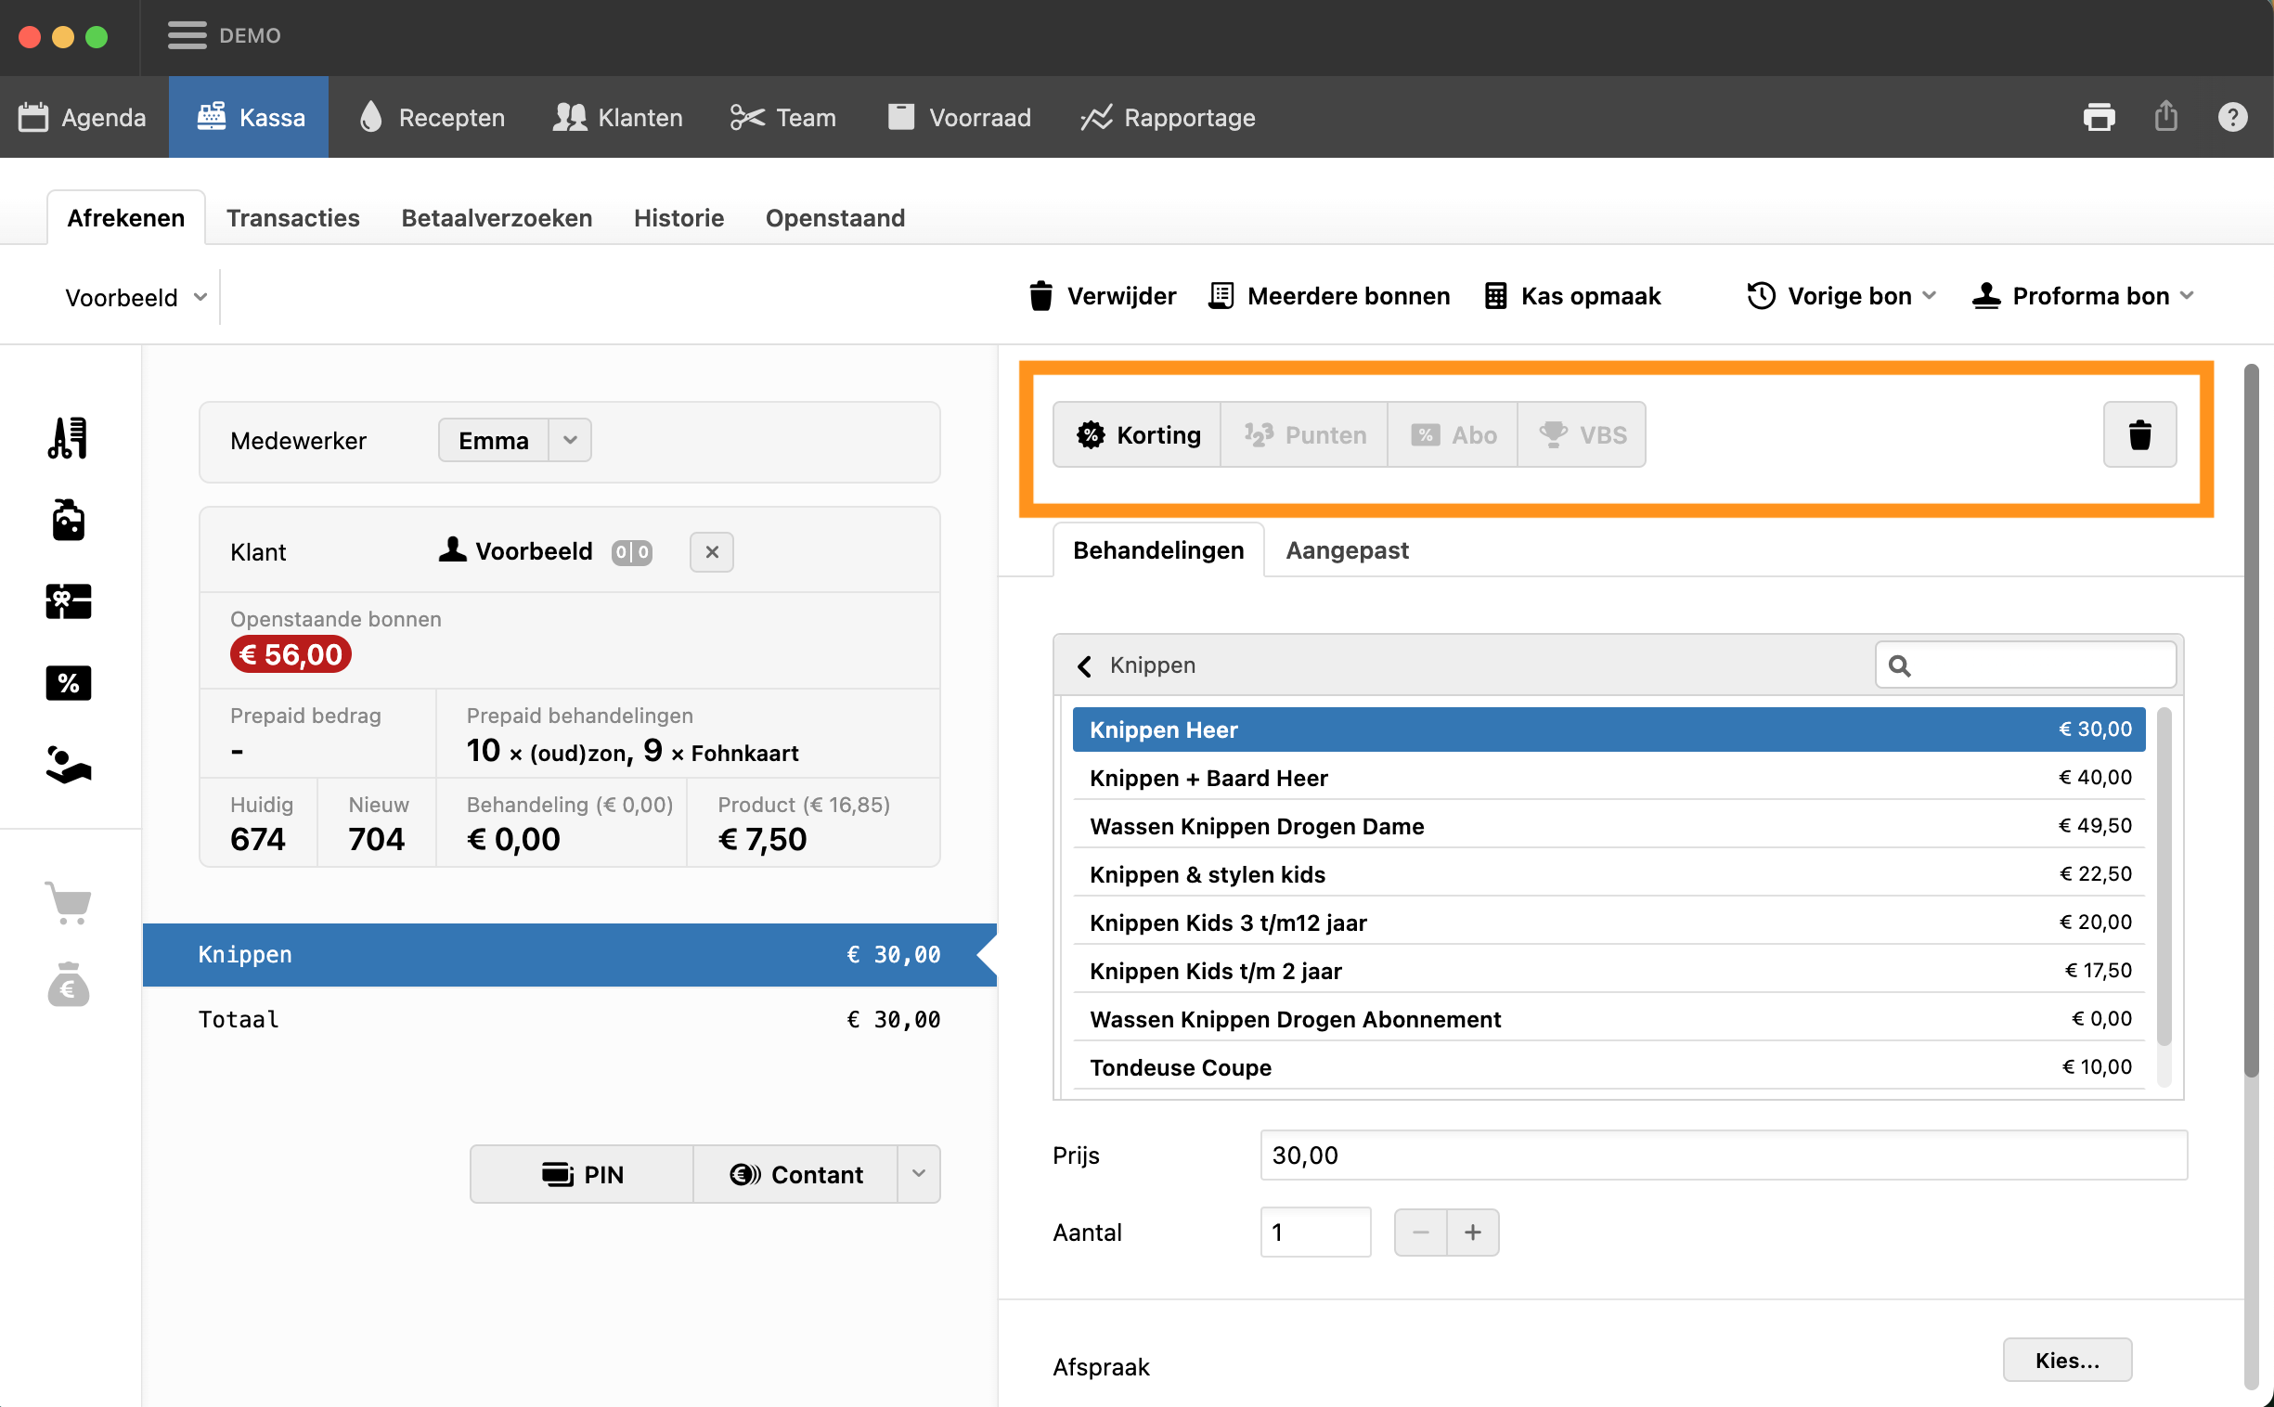Open the gift card sidebar icon
This screenshot has height=1407, width=2274.
pyautogui.click(x=68, y=601)
